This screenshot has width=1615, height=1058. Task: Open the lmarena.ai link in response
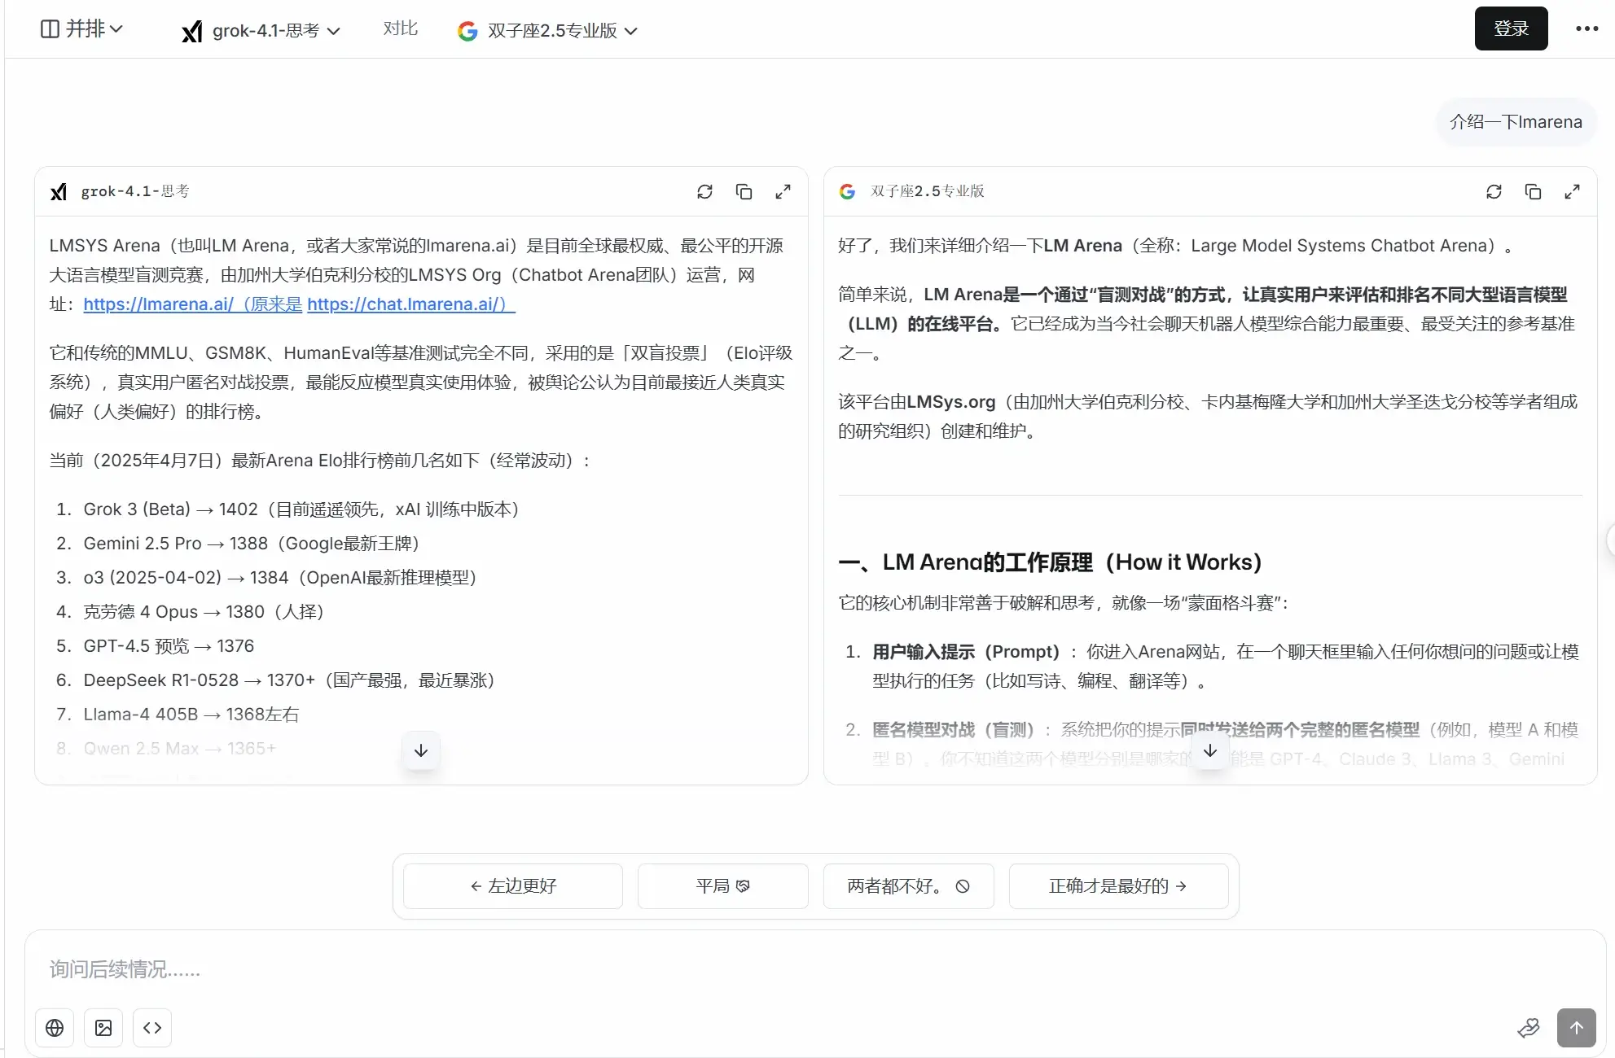point(158,304)
